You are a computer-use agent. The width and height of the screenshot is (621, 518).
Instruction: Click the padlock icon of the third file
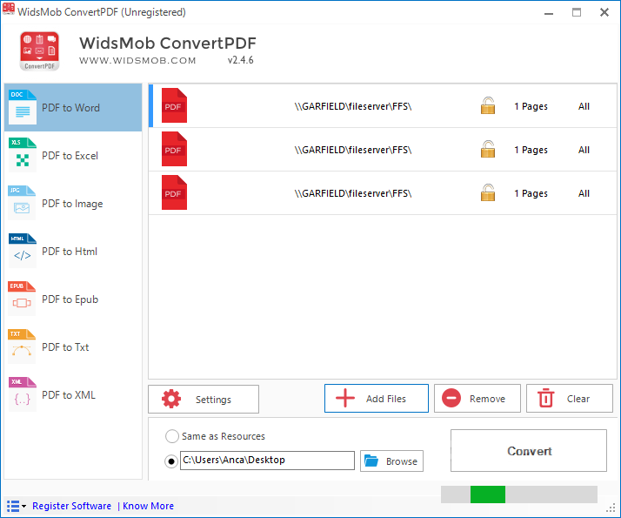pyautogui.click(x=488, y=192)
